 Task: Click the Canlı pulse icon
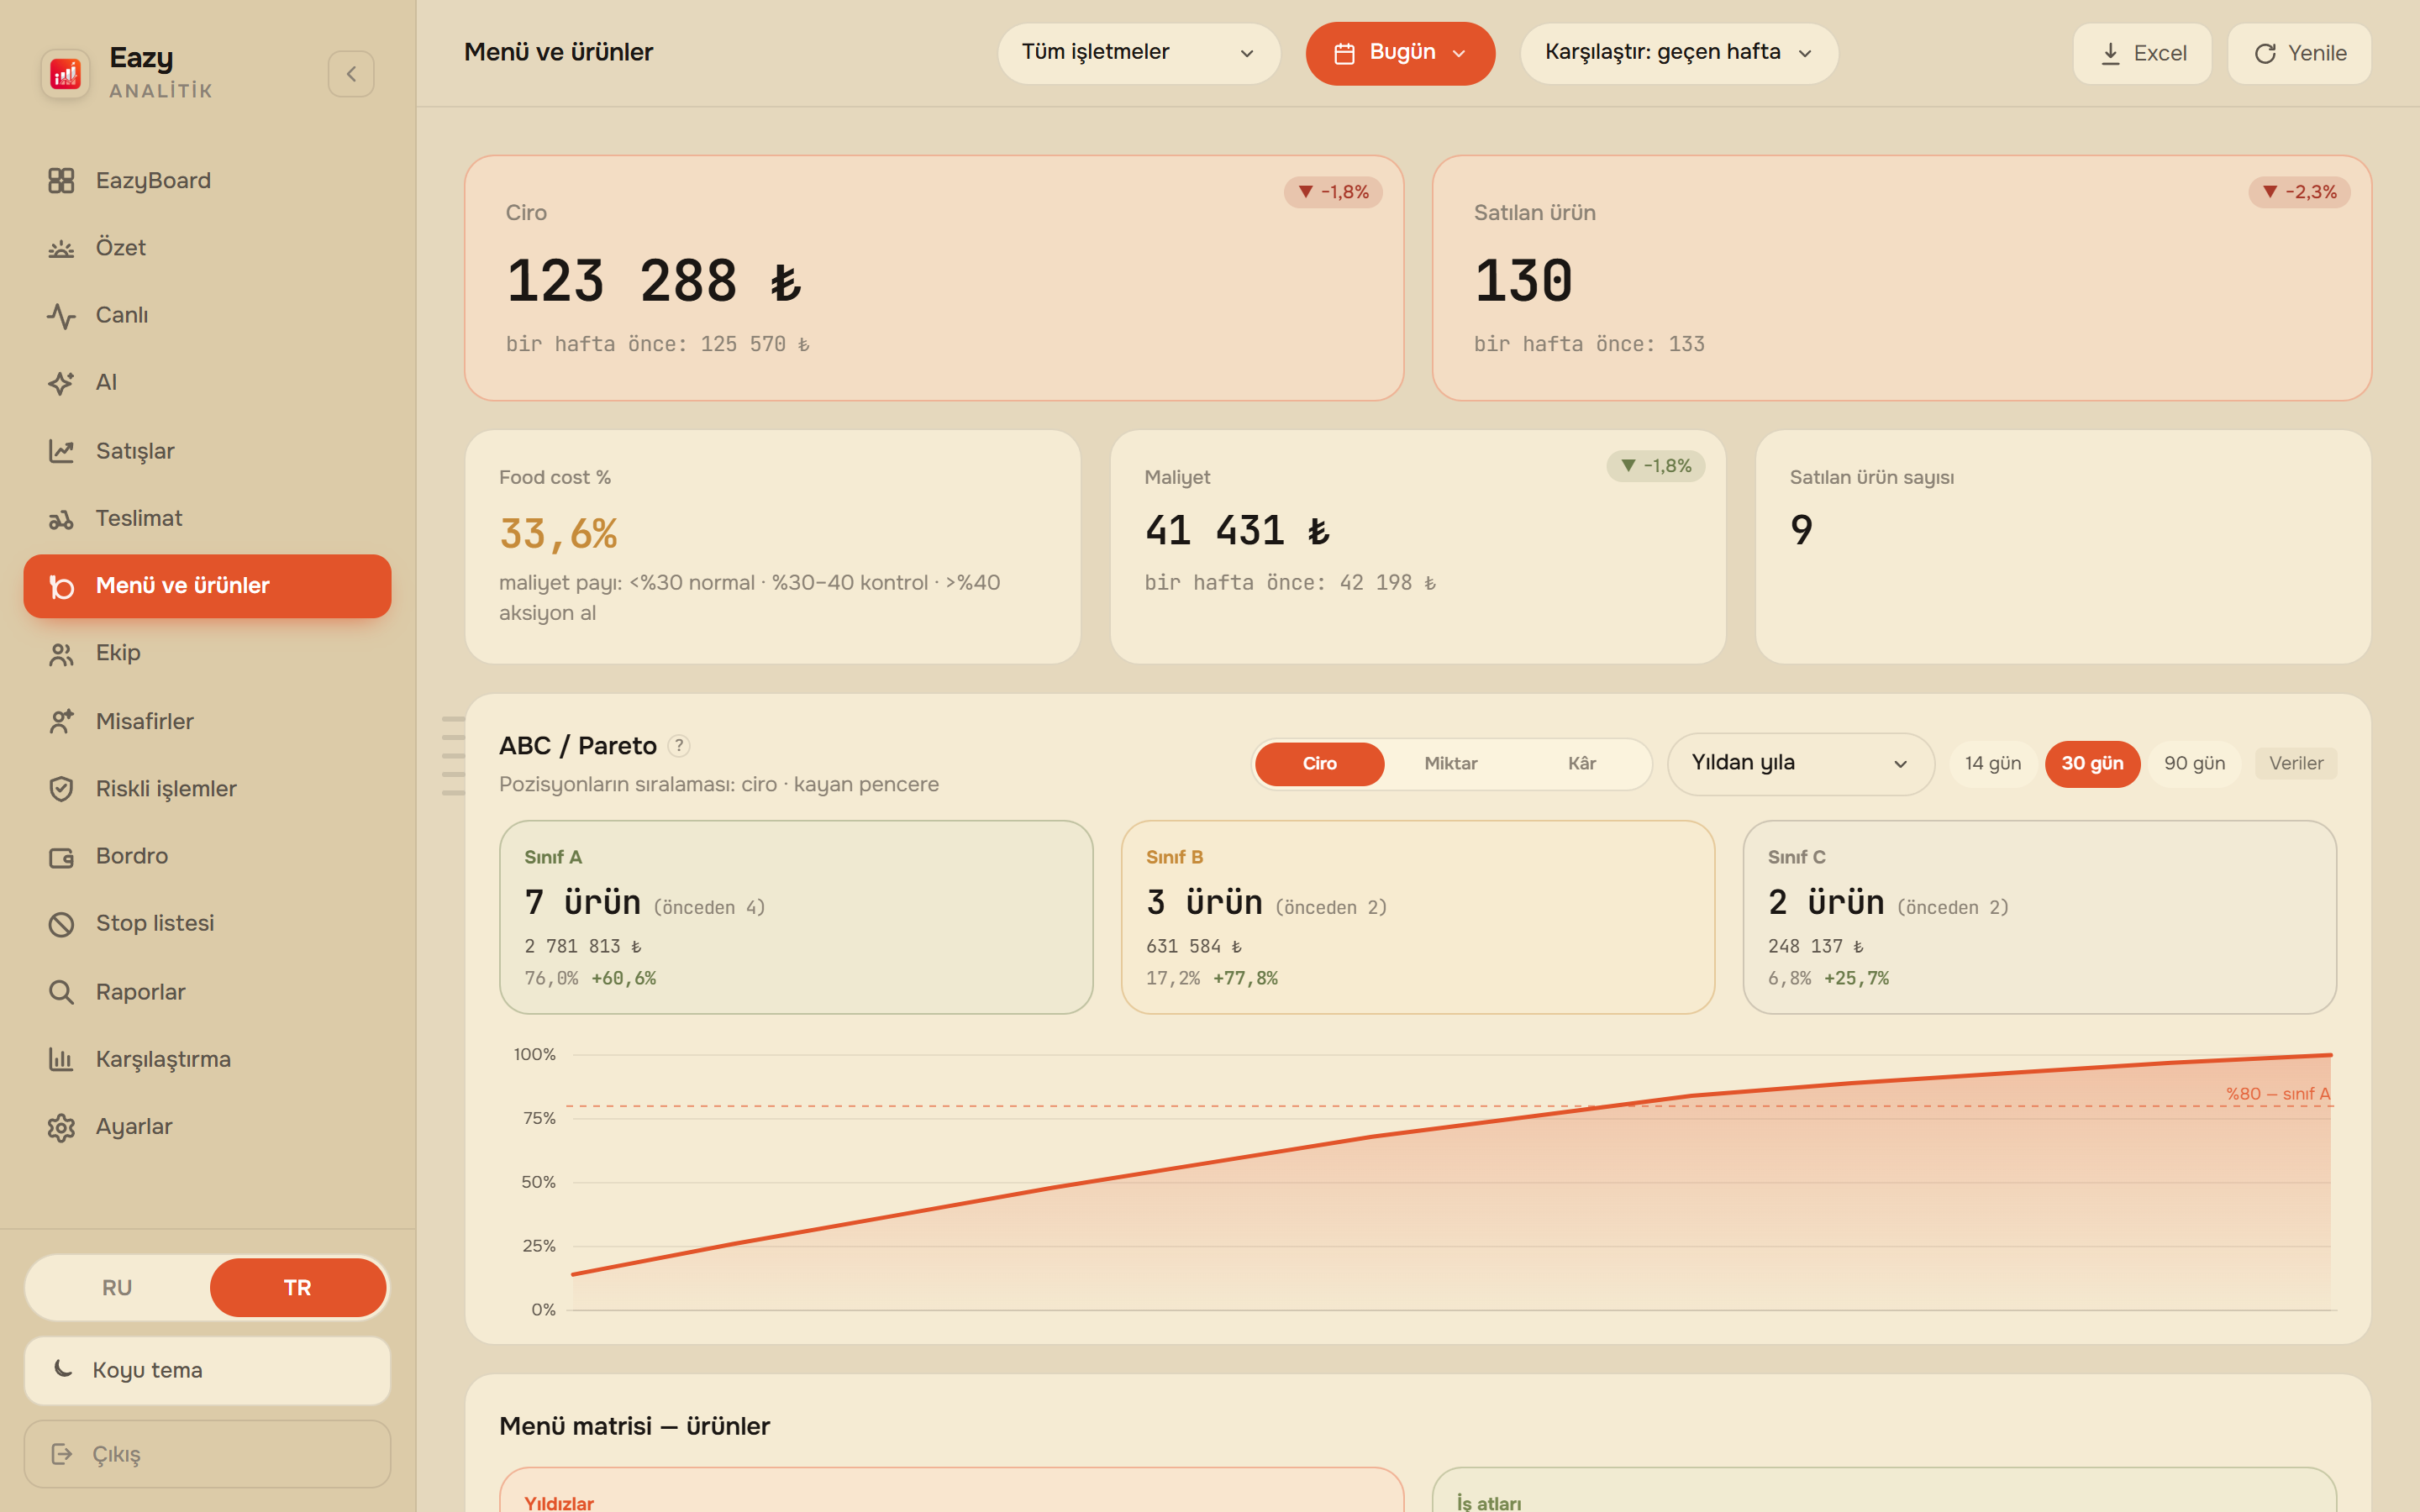[61, 316]
